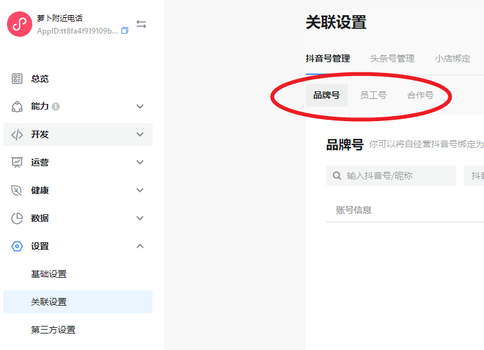Select the 员工号 sub-tab

[x=373, y=95]
